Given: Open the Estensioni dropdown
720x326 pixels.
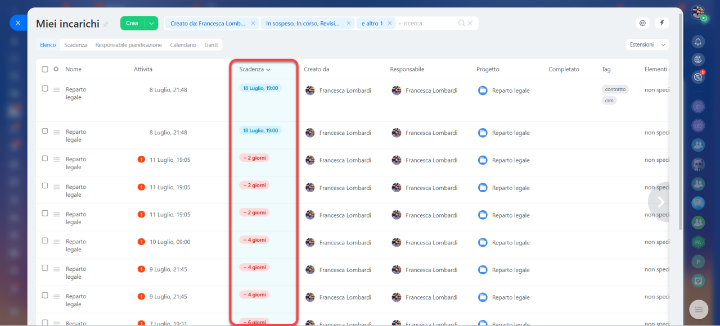Looking at the screenshot, I should coord(647,44).
